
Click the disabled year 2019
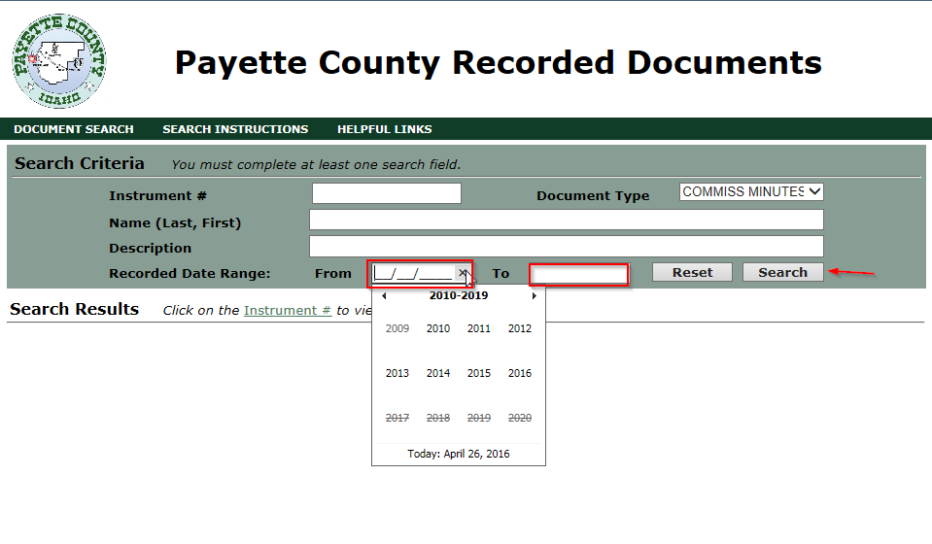478,418
